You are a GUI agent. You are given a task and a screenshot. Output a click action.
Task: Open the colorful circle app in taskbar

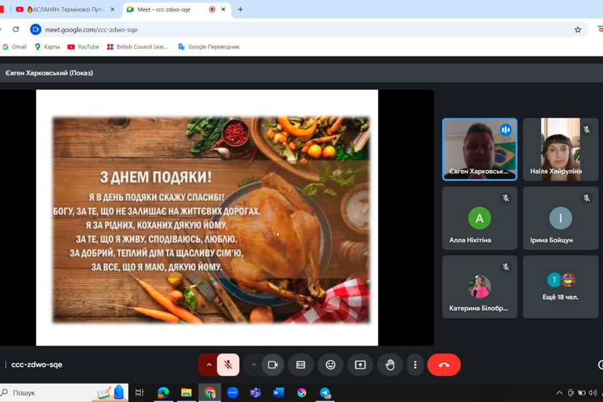[302, 393]
